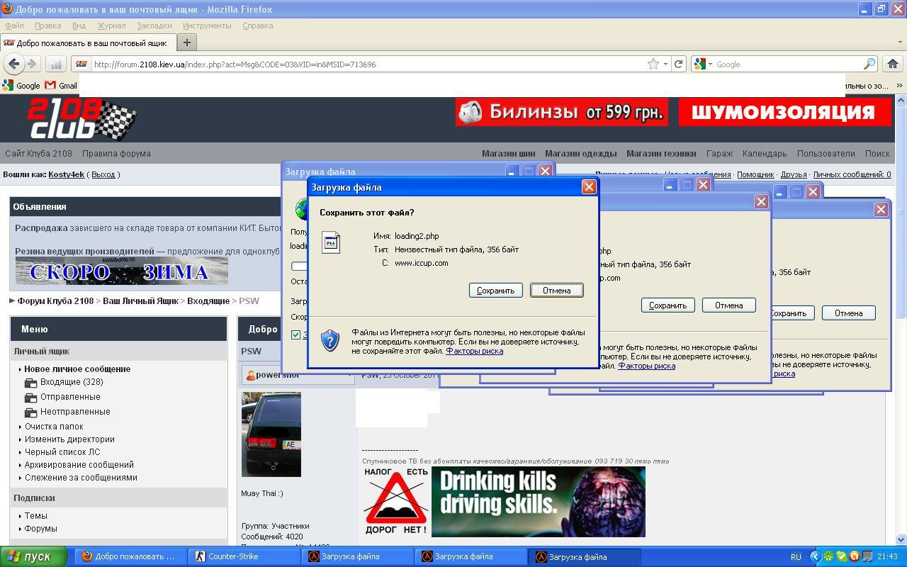Open Черный список ЛС
The width and height of the screenshot is (907, 567).
click(x=62, y=451)
